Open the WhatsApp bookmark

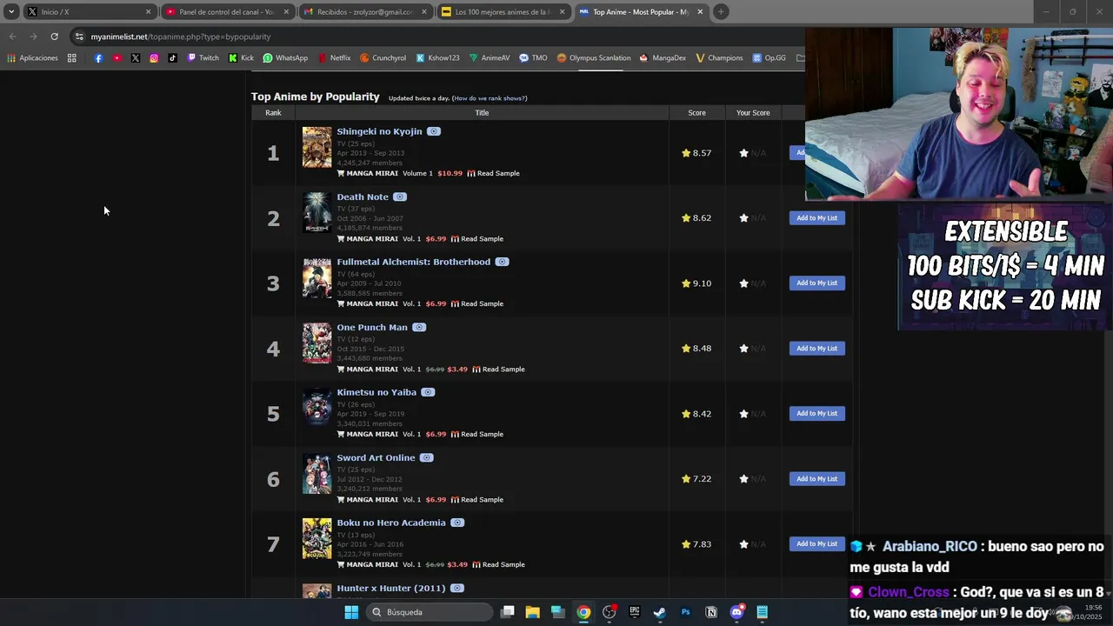coord(285,58)
